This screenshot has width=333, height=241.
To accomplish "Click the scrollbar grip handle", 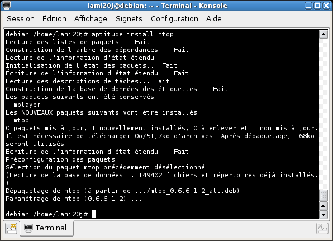I will [324, 195].
